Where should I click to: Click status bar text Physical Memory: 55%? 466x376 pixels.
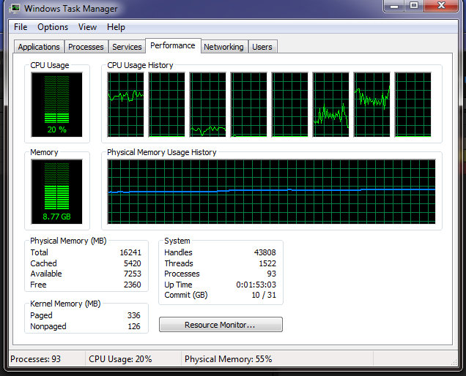click(229, 359)
